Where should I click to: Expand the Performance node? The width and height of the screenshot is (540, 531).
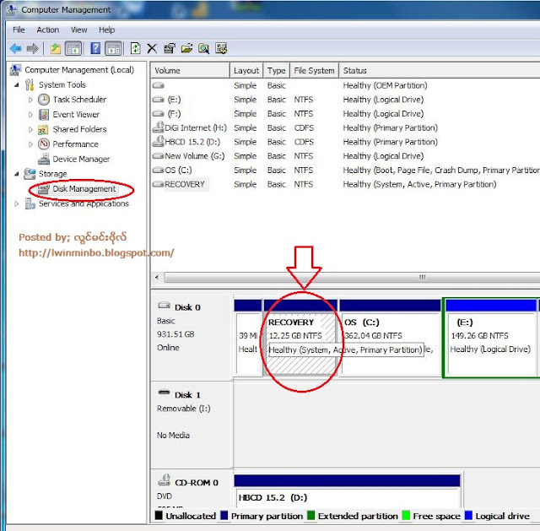click(30, 144)
